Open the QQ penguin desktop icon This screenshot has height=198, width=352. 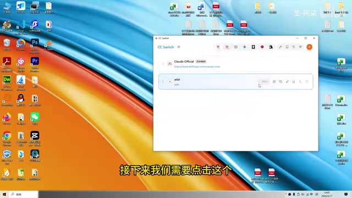[x=21, y=100]
